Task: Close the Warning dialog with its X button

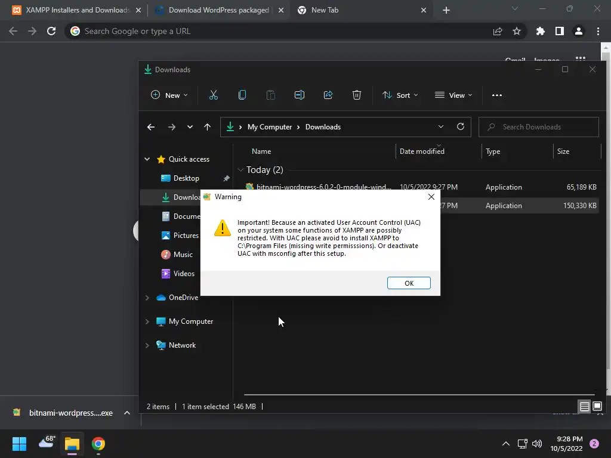Action: point(431,197)
